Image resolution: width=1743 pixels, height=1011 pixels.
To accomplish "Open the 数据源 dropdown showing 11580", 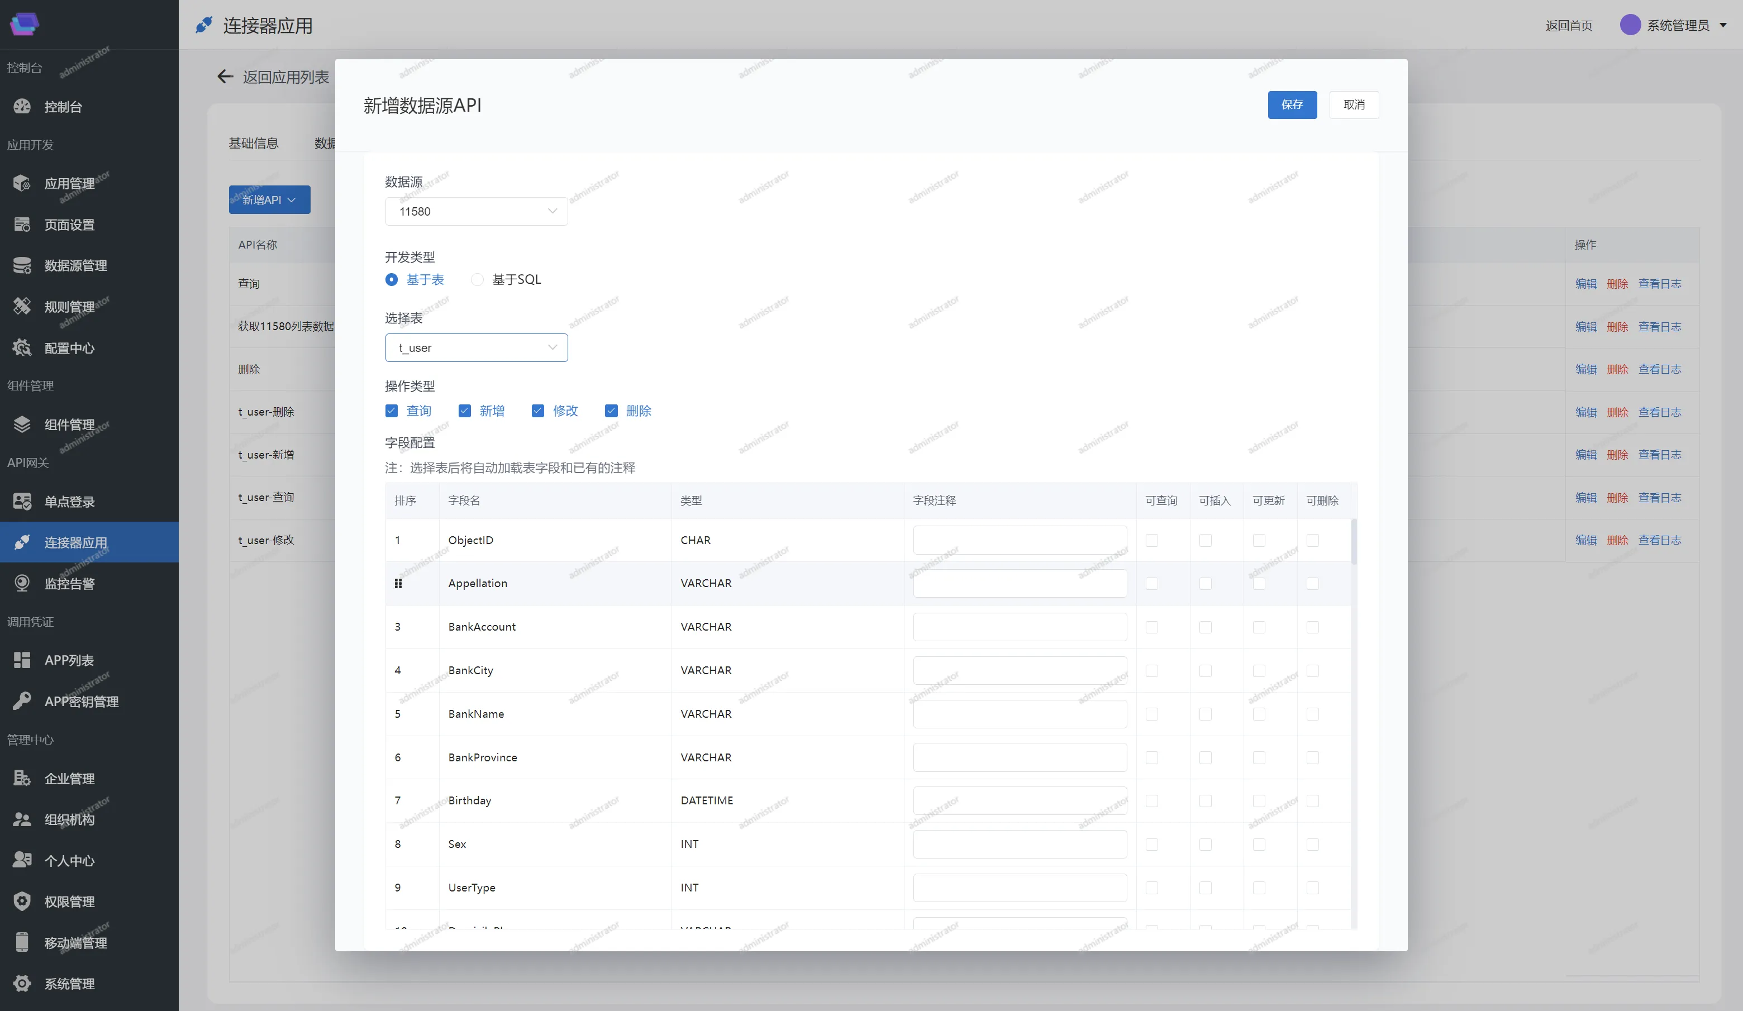I will 476,212.
